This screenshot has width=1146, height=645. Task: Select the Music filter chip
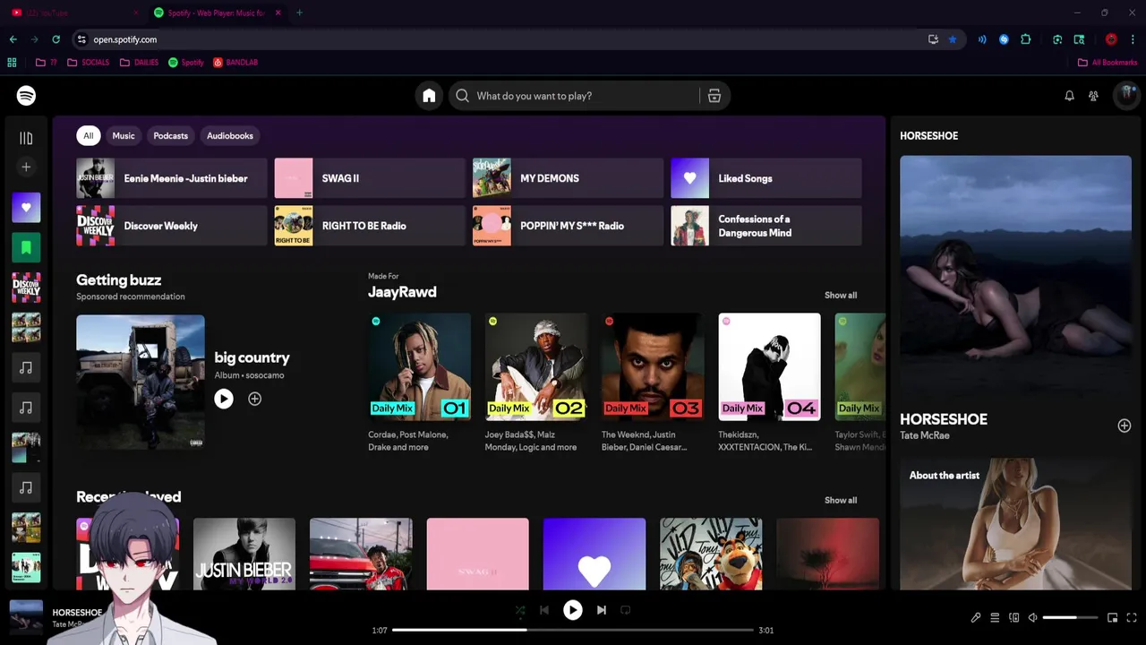coord(124,136)
